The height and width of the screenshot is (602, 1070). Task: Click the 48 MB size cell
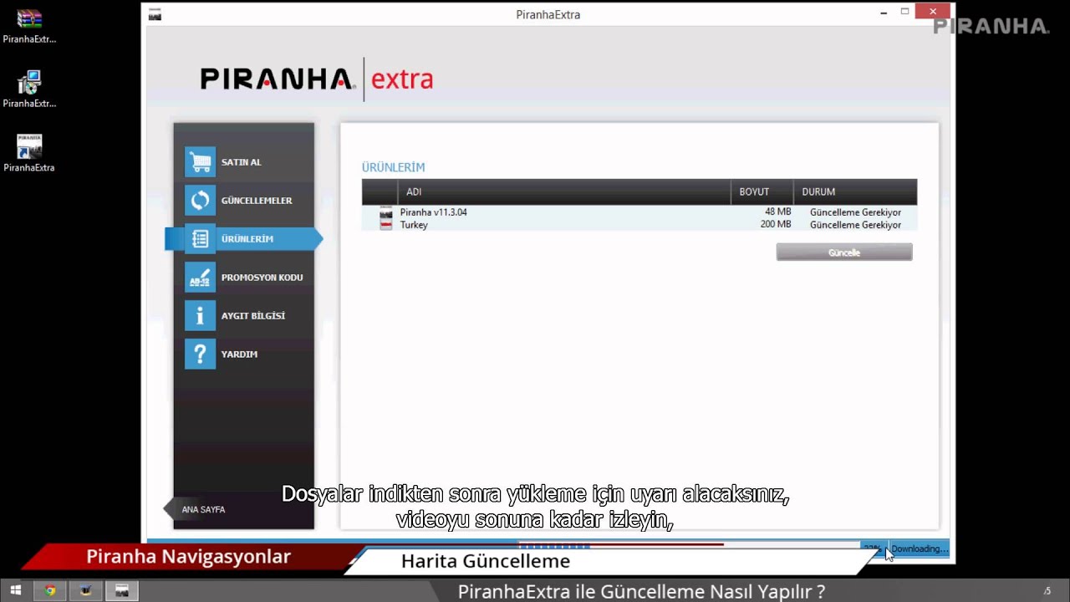coord(777,212)
